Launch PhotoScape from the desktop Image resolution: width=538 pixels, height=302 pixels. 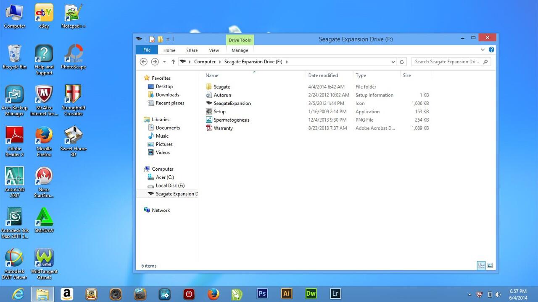point(74,57)
